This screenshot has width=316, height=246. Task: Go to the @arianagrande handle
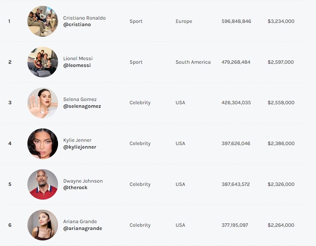pyautogui.click(x=83, y=228)
